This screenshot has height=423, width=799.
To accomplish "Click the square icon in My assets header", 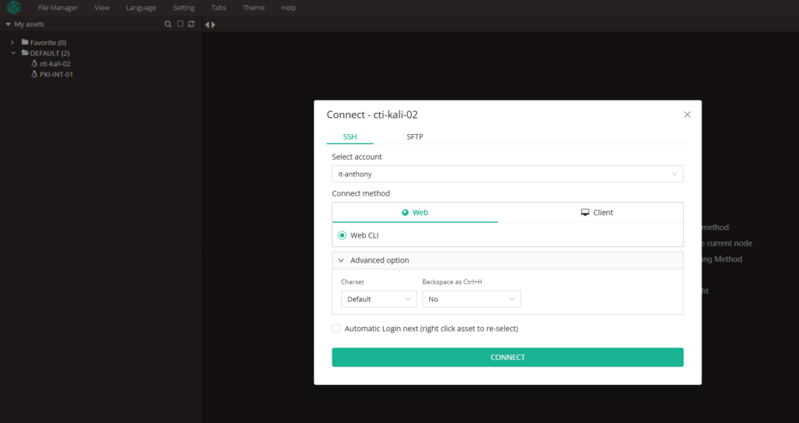I will (179, 24).
